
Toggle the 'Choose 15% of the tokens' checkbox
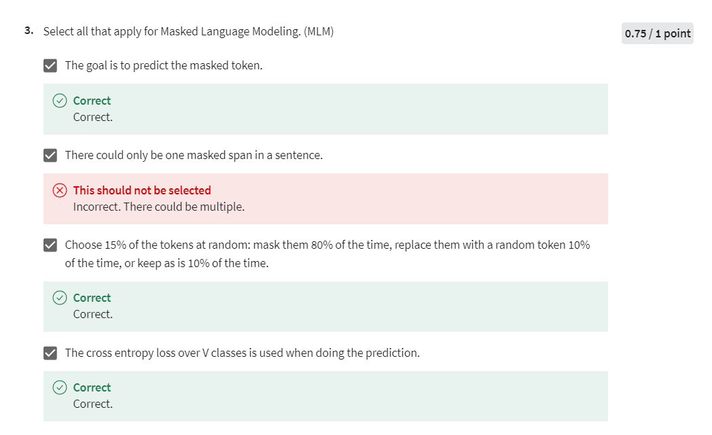(x=50, y=245)
